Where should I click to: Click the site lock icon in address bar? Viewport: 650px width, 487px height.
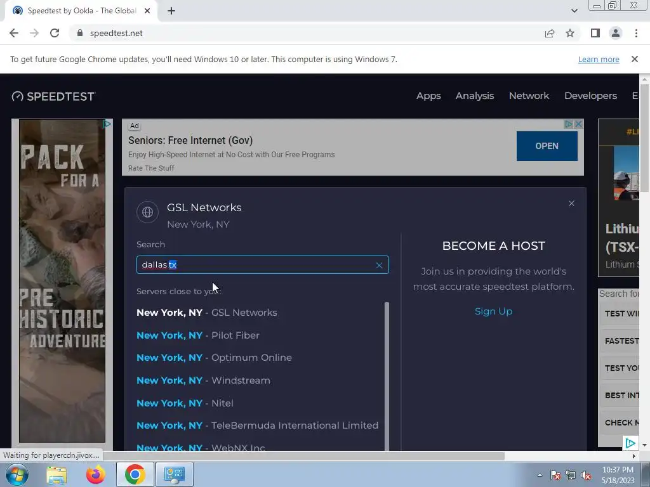click(80, 33)
